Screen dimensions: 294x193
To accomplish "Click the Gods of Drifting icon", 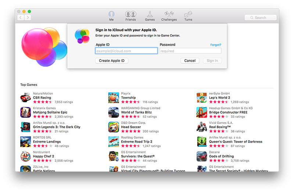I will coord(201,156).
